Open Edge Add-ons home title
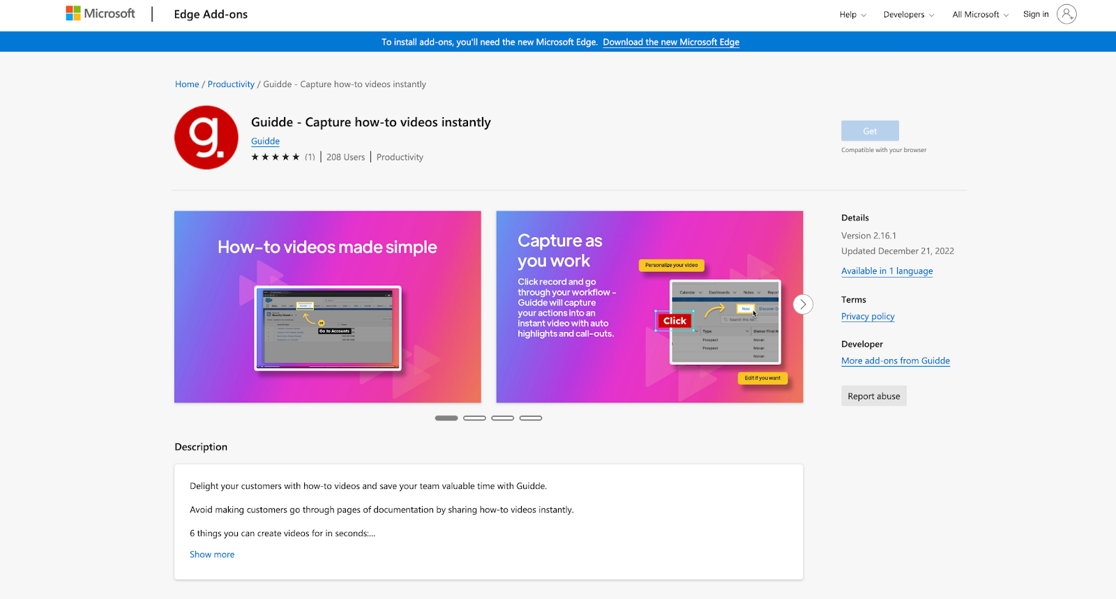Screen dimensions: 1116x599 (211, 14)
